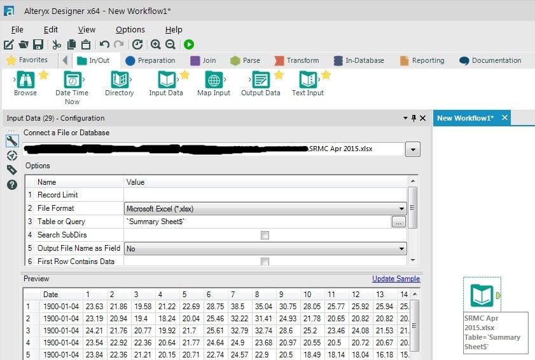
Task: Click the Table or Query value field
Action: coord(258,222)
